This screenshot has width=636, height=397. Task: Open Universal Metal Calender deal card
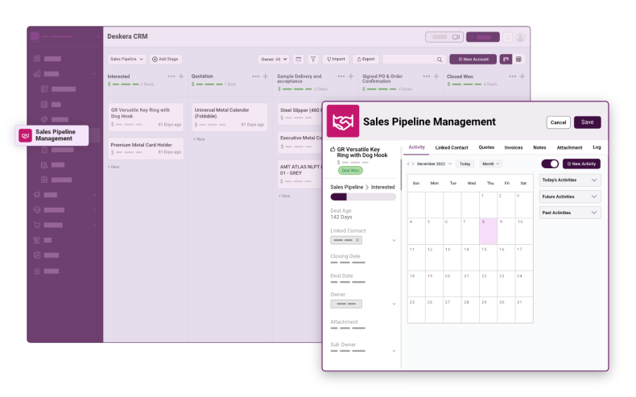pos(229,117)
